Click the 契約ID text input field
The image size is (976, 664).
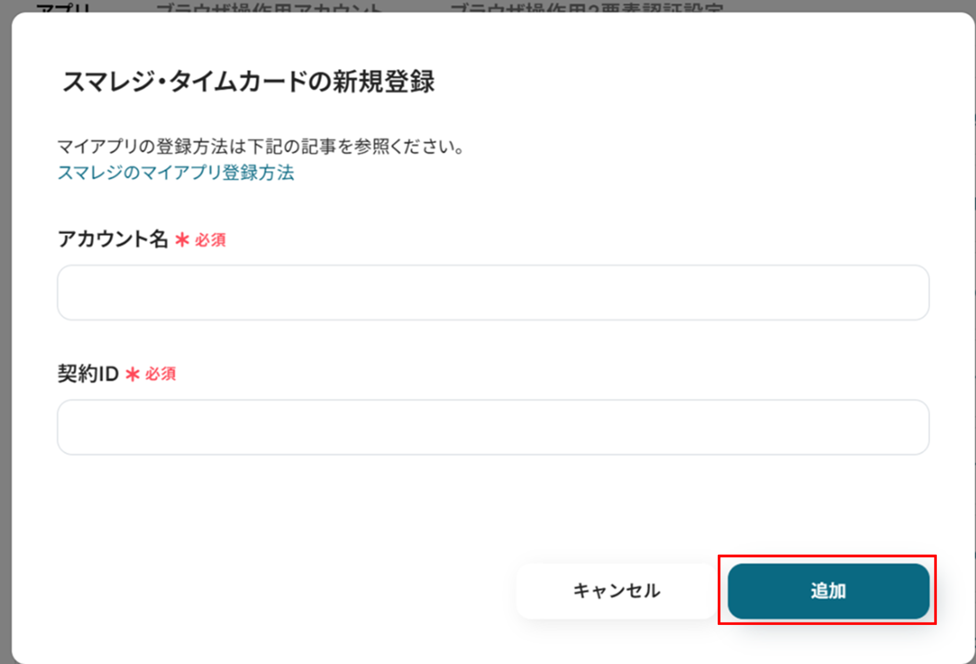[493, 427]
